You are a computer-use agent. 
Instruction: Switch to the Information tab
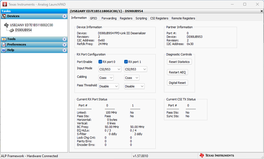click(79, 18)
